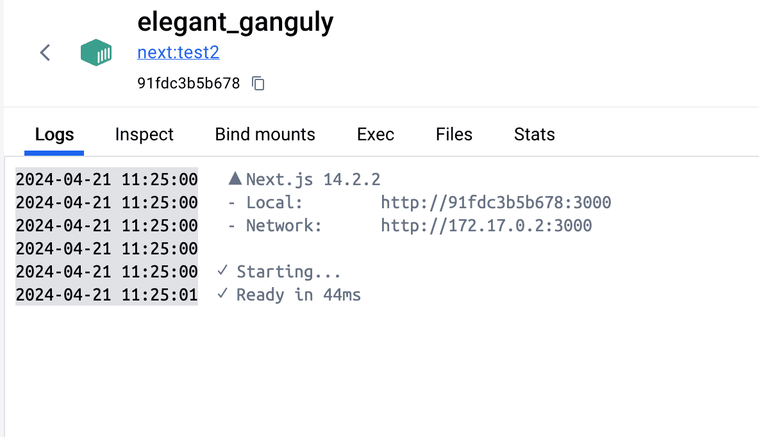Image resolution: width=759 pixels, height=437 pixels.
Task: Show the Files tab
Action: tap(454, 135)
